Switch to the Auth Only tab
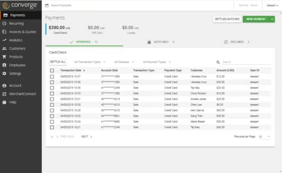282x173 pixels. (161, 42)
